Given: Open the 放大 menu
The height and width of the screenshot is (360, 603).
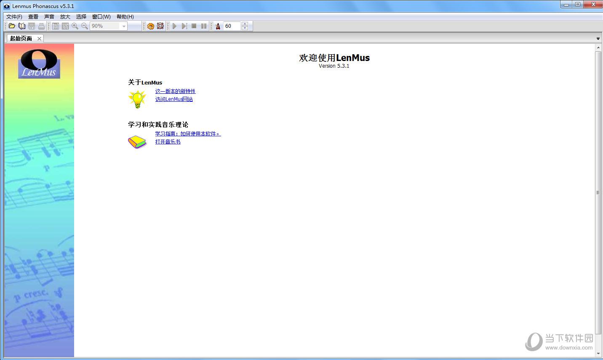Looking at the screenshot, I should 65,16.
